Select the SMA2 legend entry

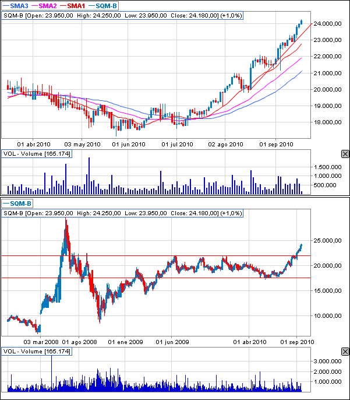pyautogui.click(x=44, y=6)
